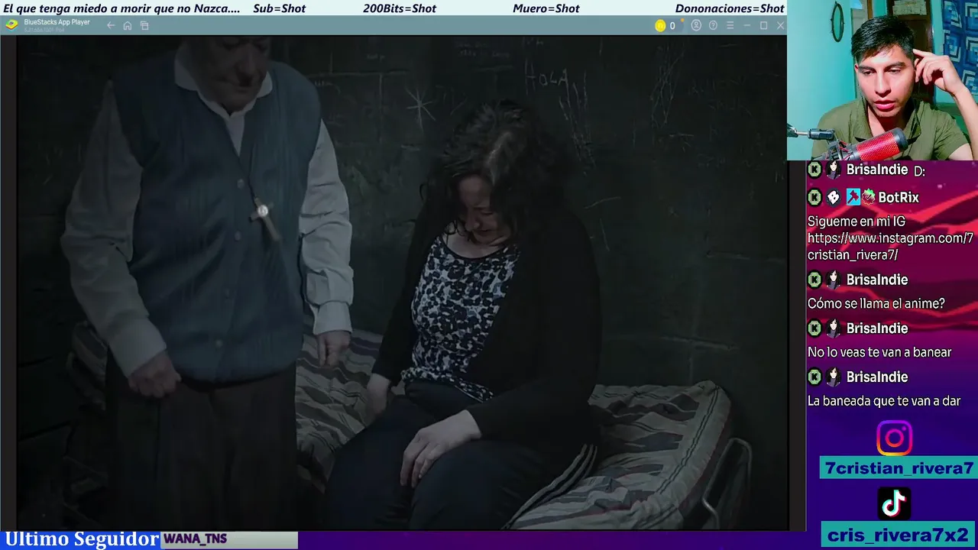Image resolution: width=978 pixels, height=550 pixels.
Task: Click the 'Ultimo Seguidor' label
Action: pyautogui.click(x=82, y=539)
